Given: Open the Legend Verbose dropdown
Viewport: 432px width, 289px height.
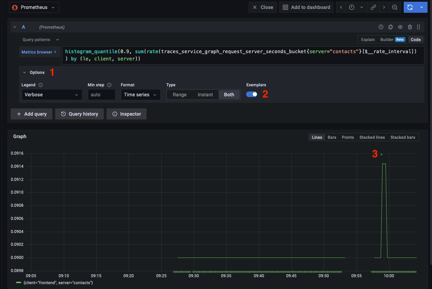Looking at the screenshot, I should (x=52, y=94).
